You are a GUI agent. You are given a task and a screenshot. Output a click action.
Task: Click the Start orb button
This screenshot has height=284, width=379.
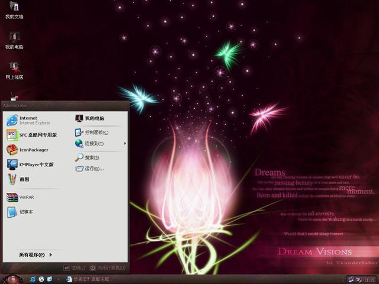[12, 279]
